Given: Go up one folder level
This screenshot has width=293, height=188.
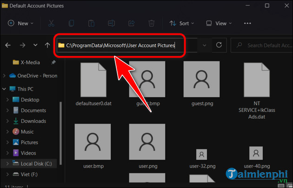Looking at the screenshot, I should pos(47,45).
